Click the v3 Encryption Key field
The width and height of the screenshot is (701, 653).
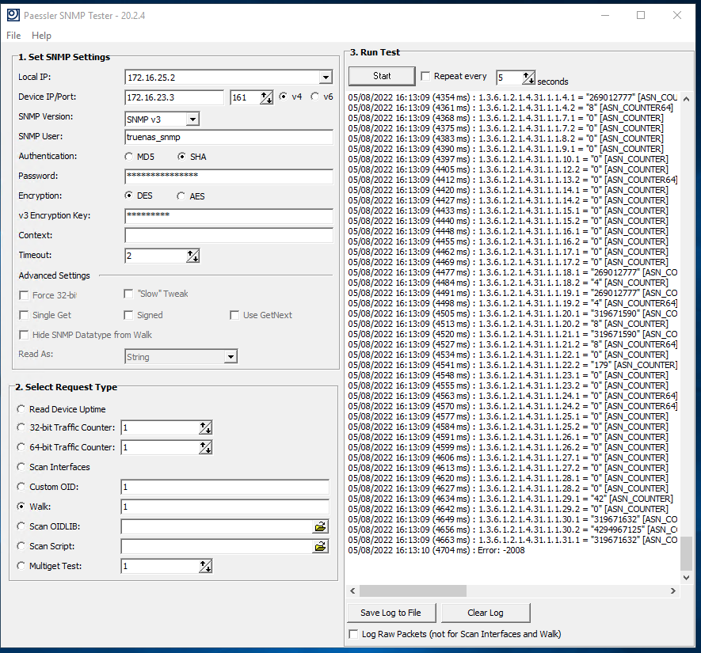229,216
